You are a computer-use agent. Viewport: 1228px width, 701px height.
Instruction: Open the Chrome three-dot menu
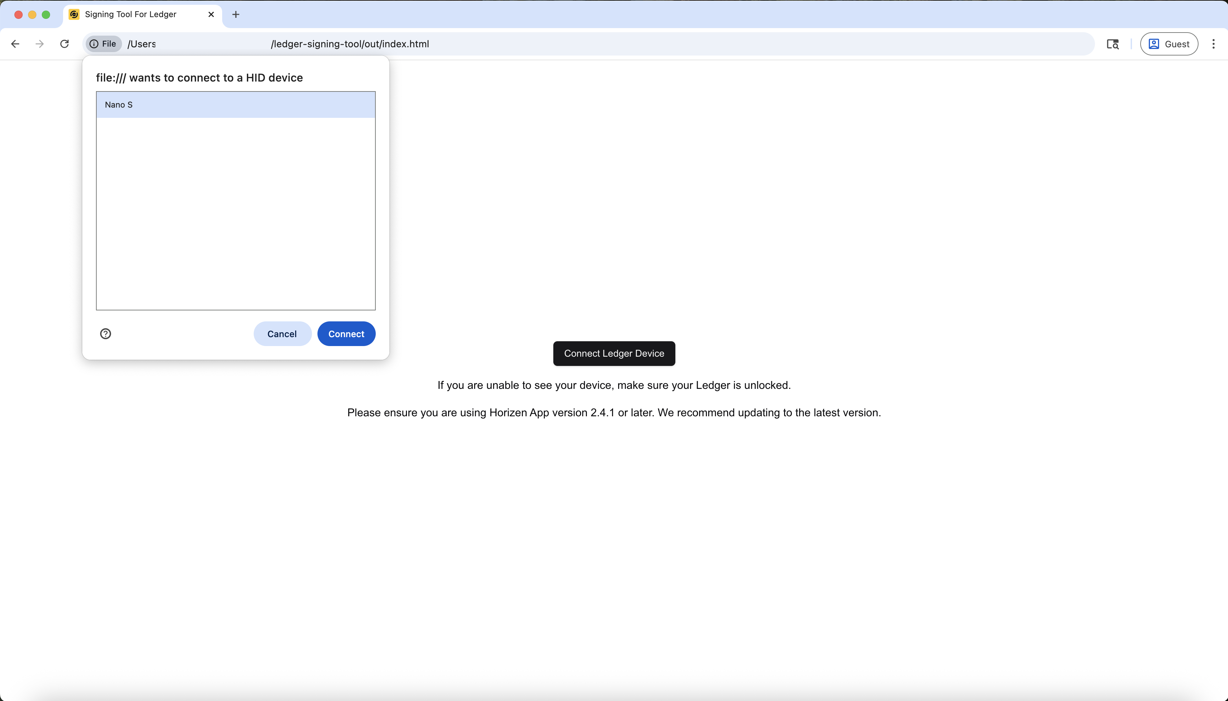pyautogui.click(x=1214, y=44)
